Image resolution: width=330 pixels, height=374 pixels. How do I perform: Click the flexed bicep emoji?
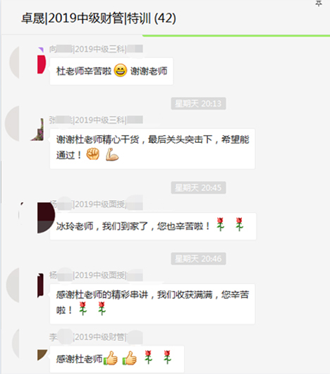(x=112, y=155)
